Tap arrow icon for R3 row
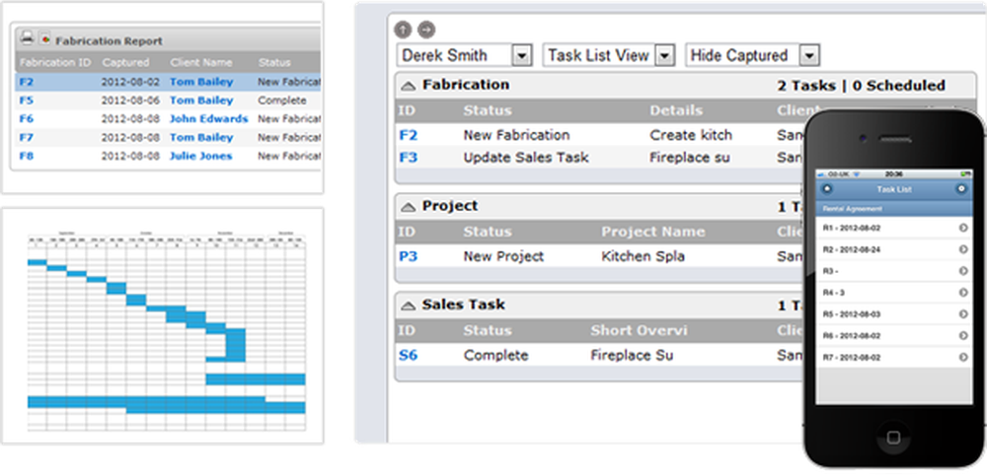This screenshot has width=987, height=475. click(x=963, y=271)
